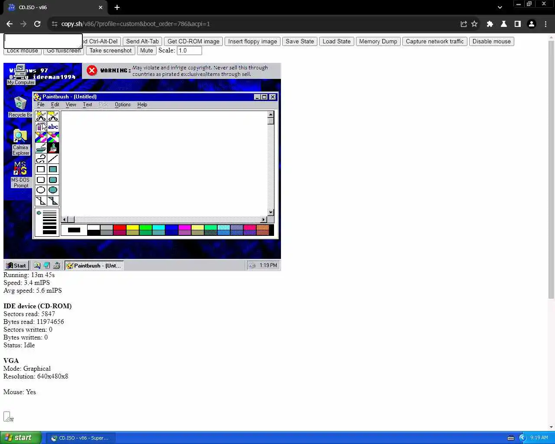Select the Brush tool
Image resolution: width=555 pixels, height=444 pixels.
pyautogui.click(x=53, y=148)
